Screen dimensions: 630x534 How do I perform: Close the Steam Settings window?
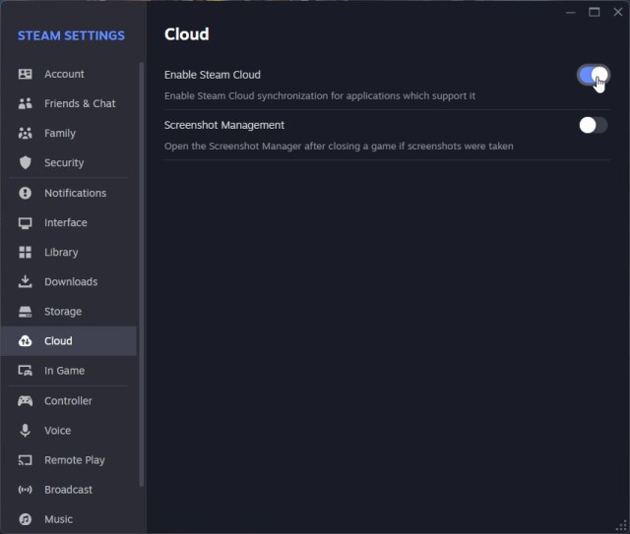(618, 13)
